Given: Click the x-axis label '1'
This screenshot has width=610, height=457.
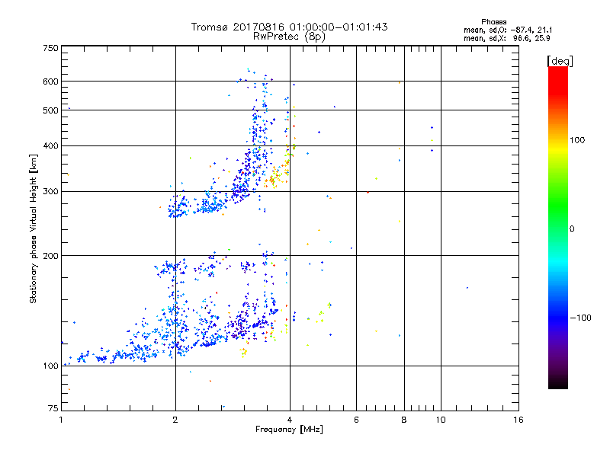Looking at the screenshot, I should click(61, 420).
